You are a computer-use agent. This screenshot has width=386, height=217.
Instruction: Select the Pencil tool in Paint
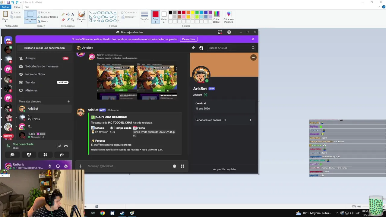coord(63,14)
